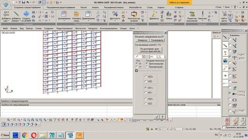Click the system tray clock

click(x=238, y=135)
